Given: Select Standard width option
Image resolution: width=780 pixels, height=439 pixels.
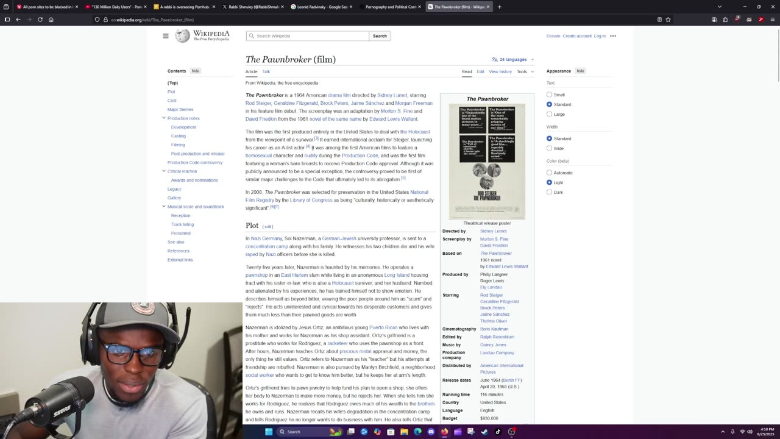Looking at the screenshot, I should (549, 138).
